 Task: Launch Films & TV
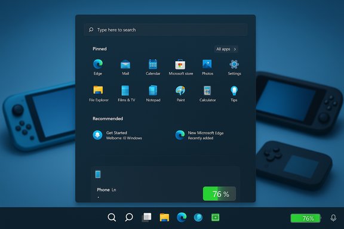click(x=126, y=94)
